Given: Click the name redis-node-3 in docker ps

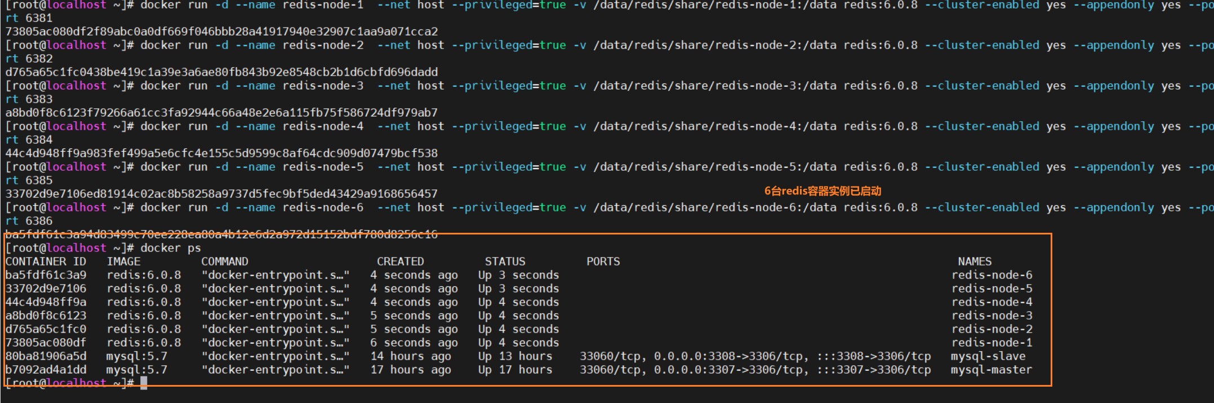Looking at the screenshot, I should pos(992,316).
